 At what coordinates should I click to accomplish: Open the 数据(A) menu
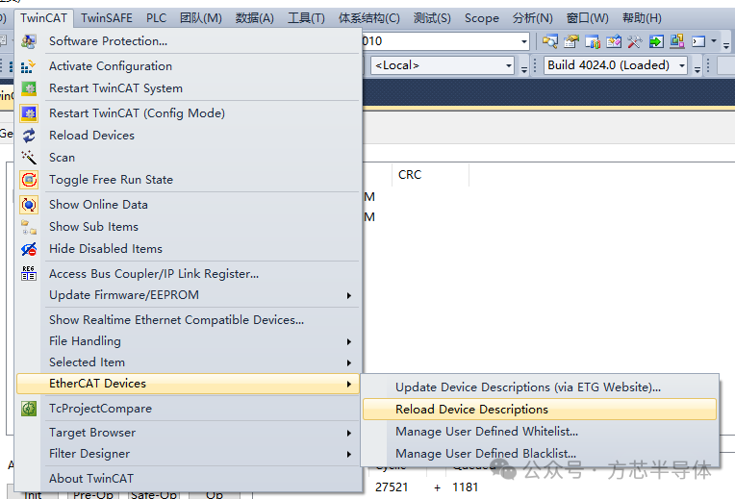255,18
